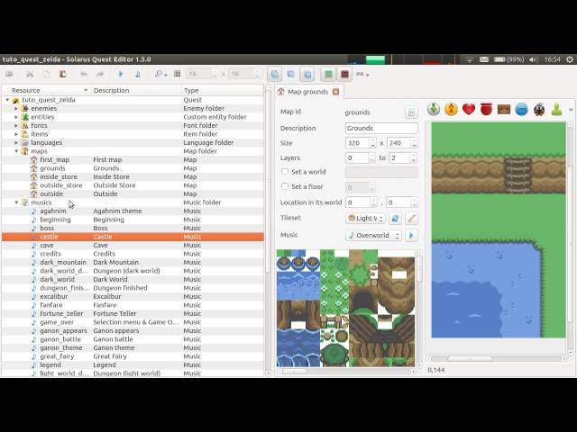The height and width of the screenshot is (432, 577).
Task: Sort by the Description column header
Action: click(136, 90)
